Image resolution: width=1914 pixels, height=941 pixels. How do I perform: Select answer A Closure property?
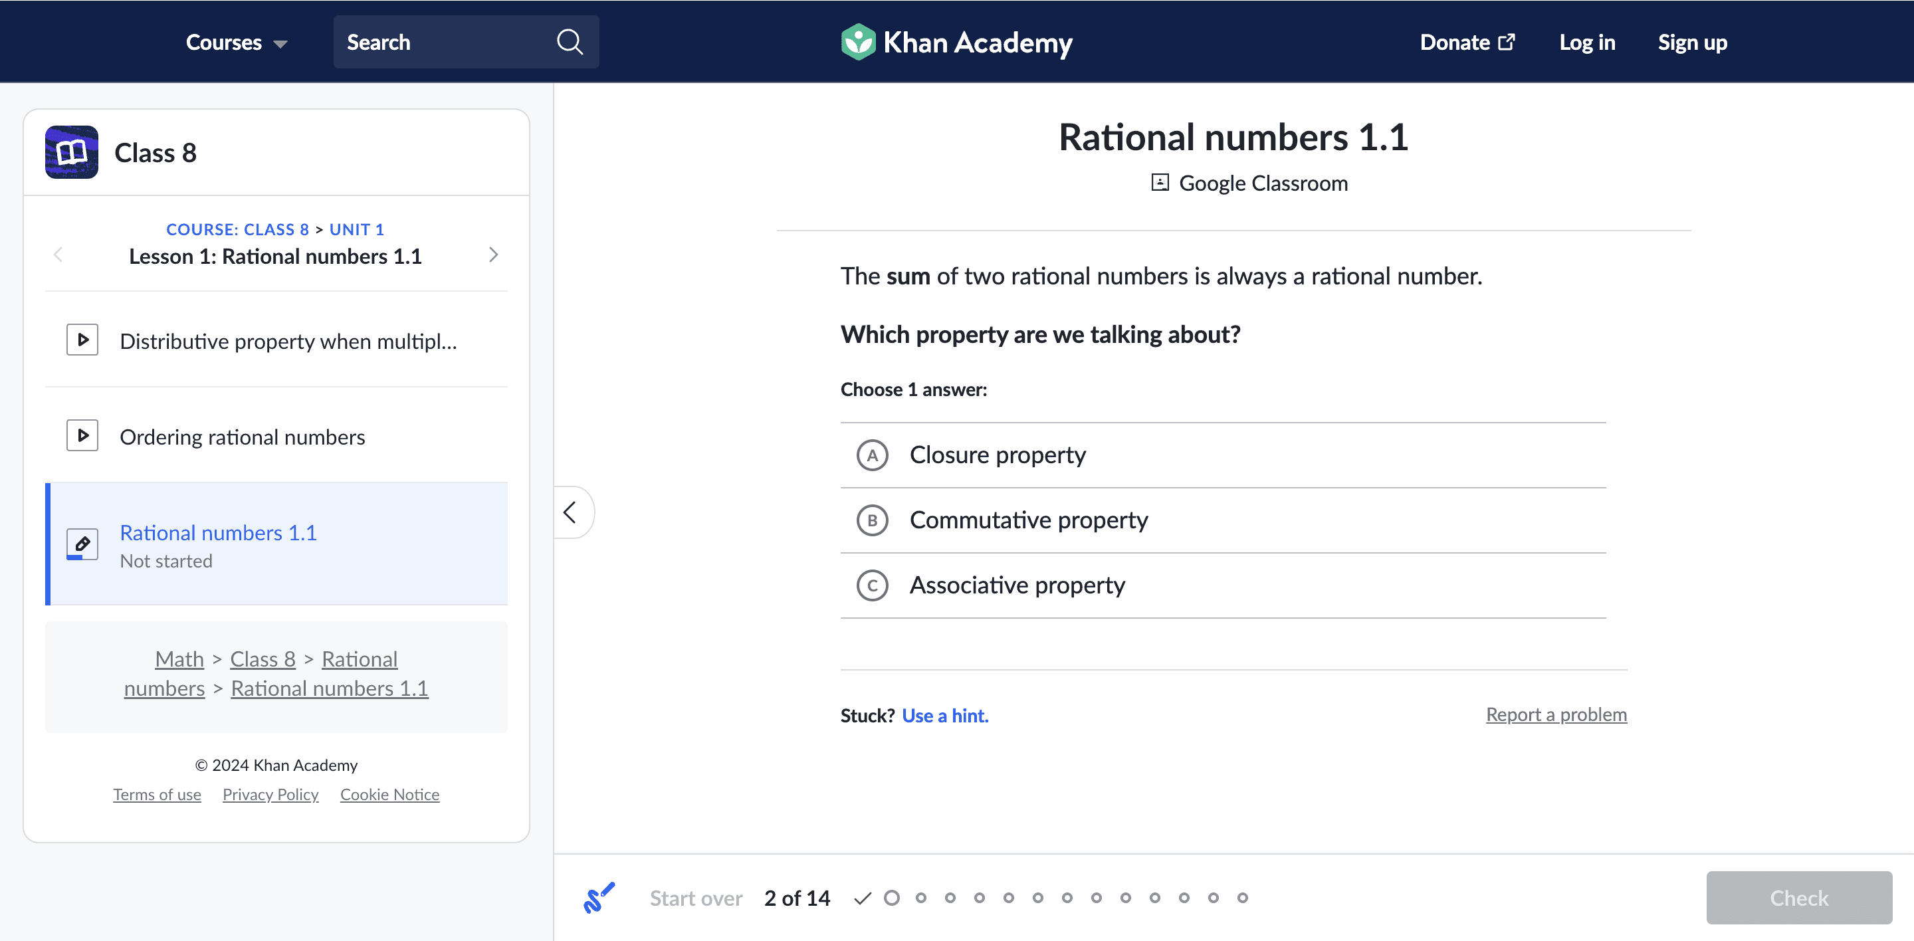1223,455
